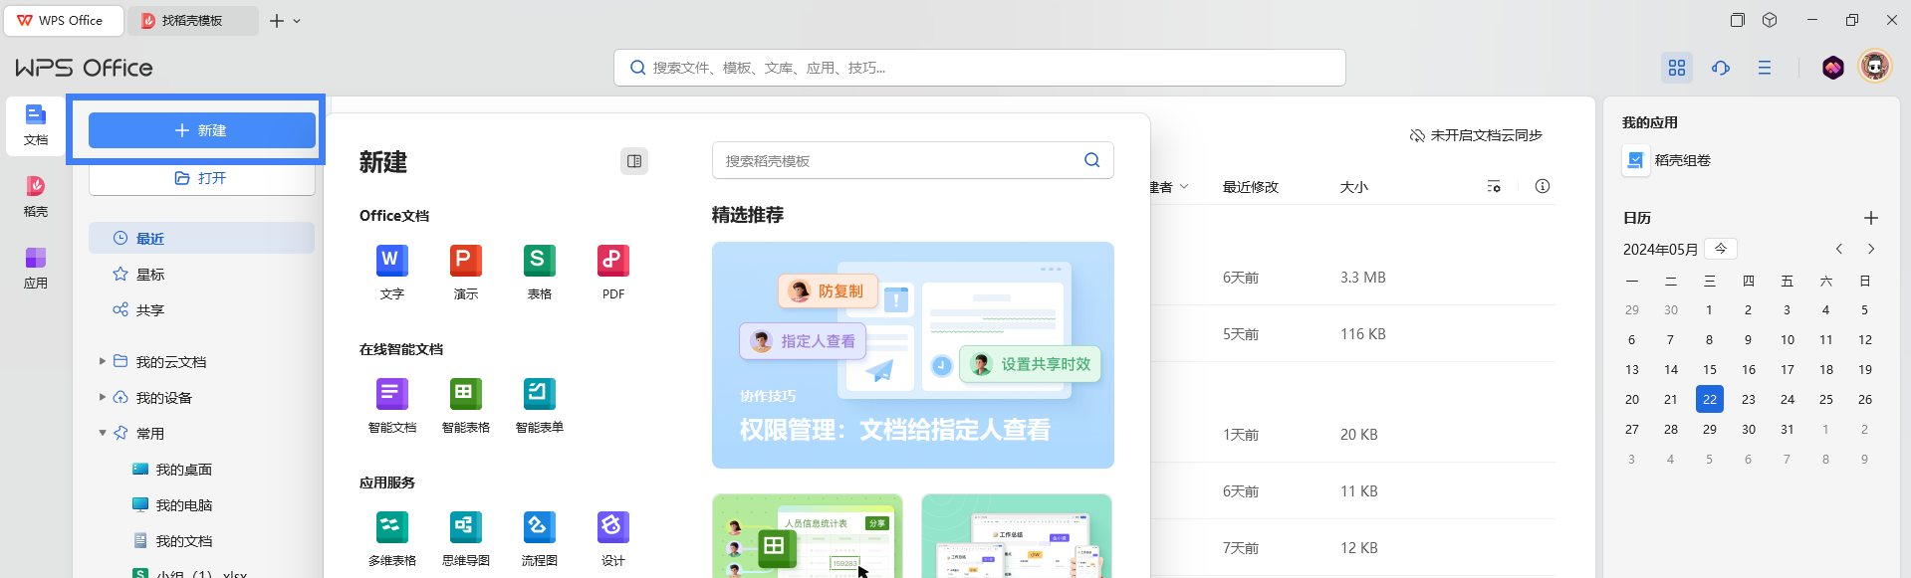Click the blue 新建 button

(x=201, y=130)
